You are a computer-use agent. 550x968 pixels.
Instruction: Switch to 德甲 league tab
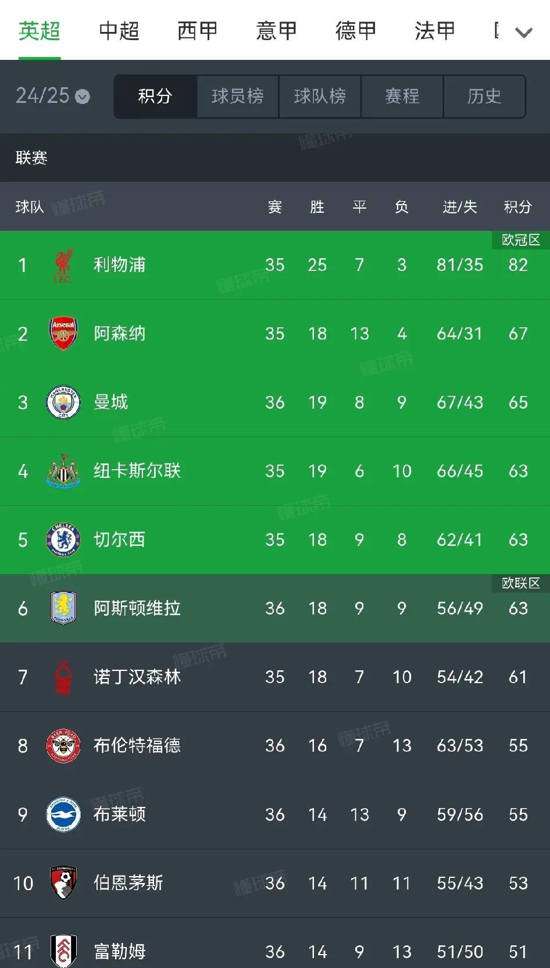tap(356, 31)
